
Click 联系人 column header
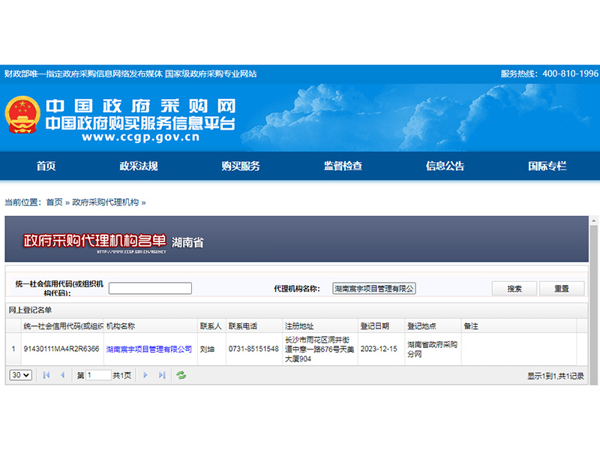[211, 326]
